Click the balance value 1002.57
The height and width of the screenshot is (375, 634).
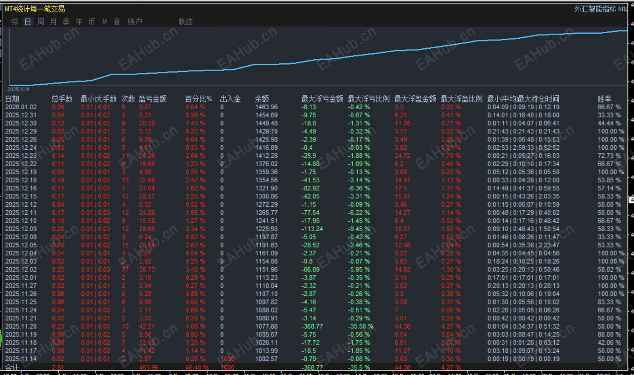point(267,359)
